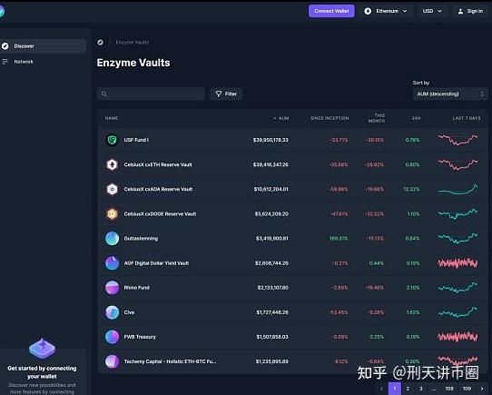Click the Ethereum logo icon in header
Image resolution: width=492 pixels, height=395 pixels.
click(368, 11)
